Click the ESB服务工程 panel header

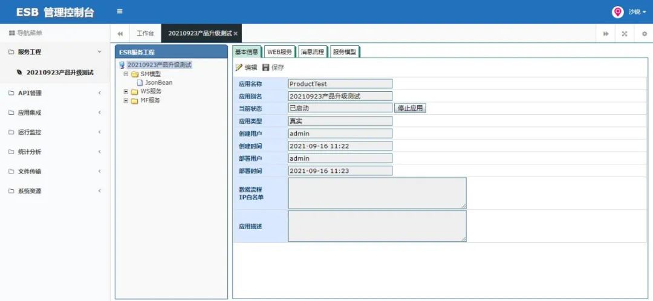click(x=171, y=52)
